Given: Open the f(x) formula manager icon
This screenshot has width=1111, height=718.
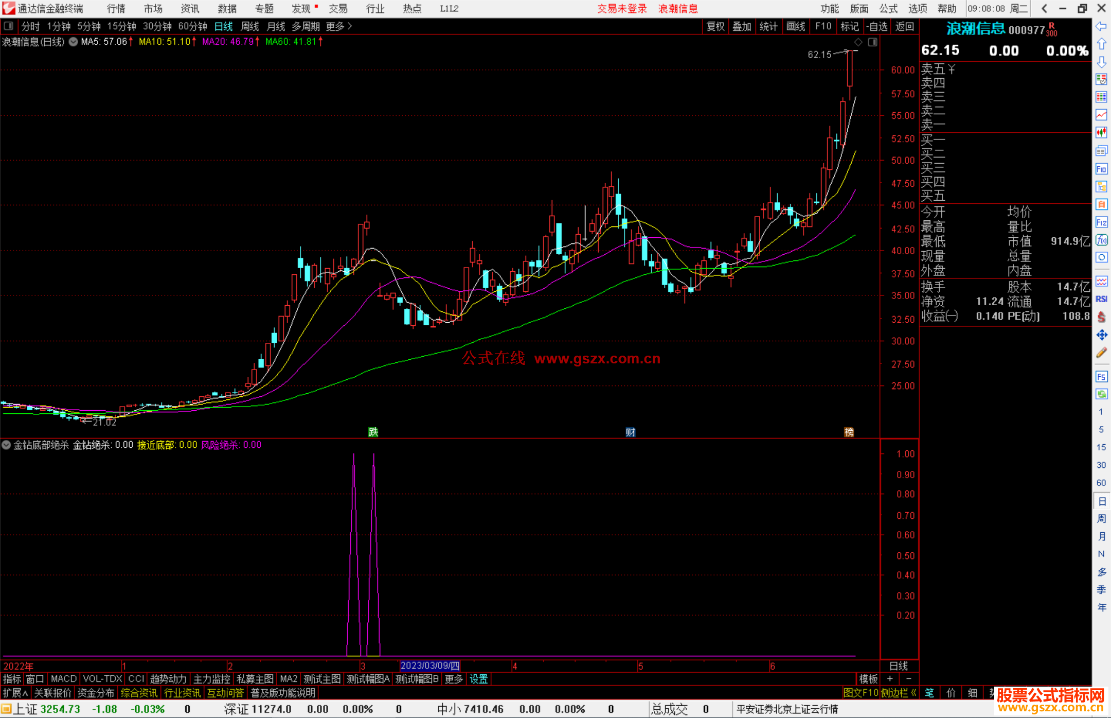Looking at the screenshot, I should click(x=1101, y=240).
